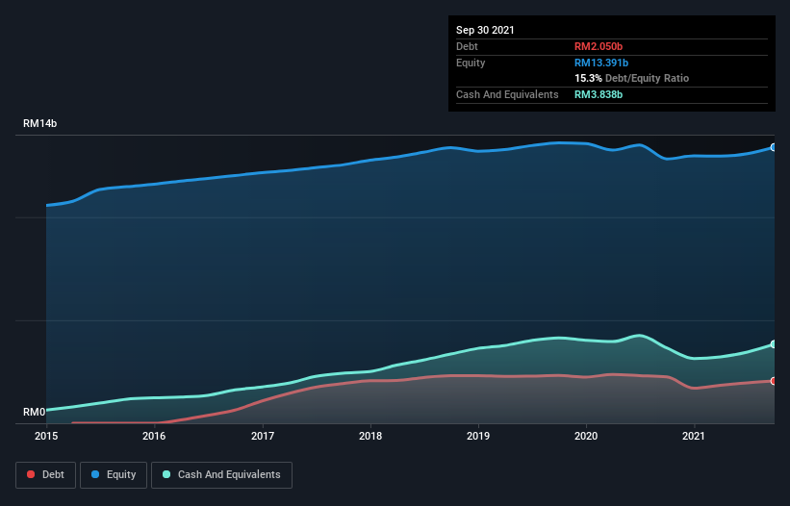This screenshot has width=790, height=506.
Task: Click the Equity label in tooltip
Action: click(x=471, y=63)
